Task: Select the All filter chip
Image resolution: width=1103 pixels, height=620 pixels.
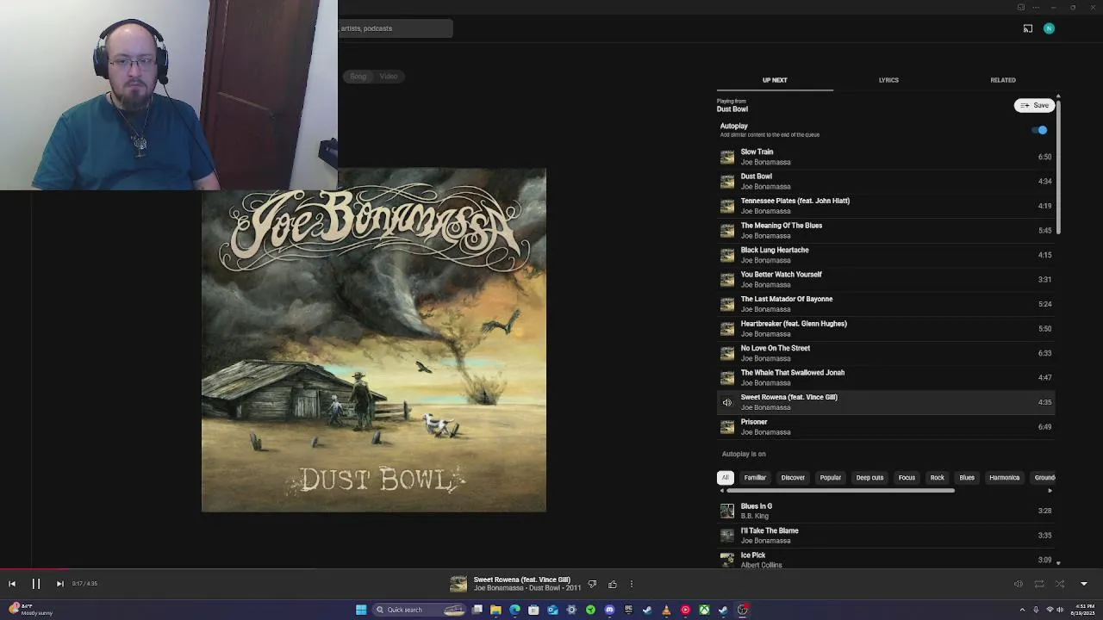Action: 726,478
